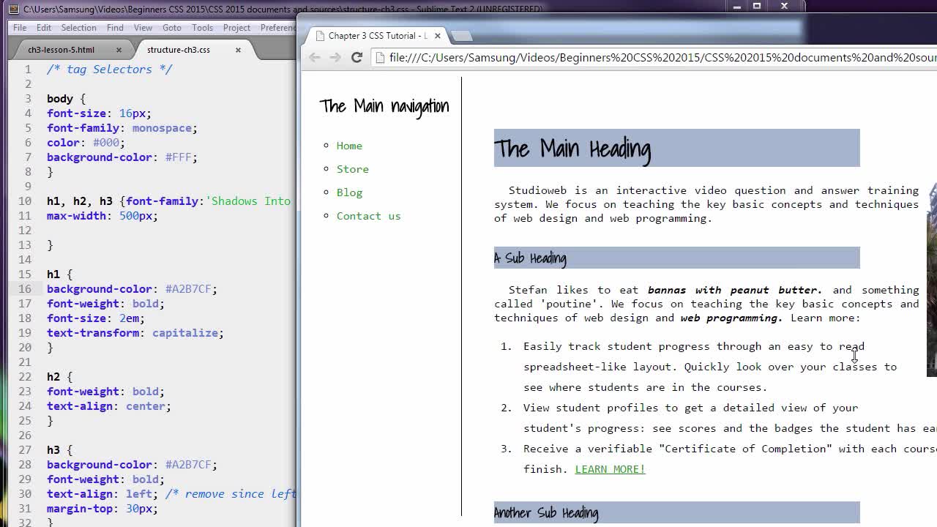Screen dimensions: 937x527
Task: Close the structure-ch3.css tab in Sublime
Action: tap(238, 50)
